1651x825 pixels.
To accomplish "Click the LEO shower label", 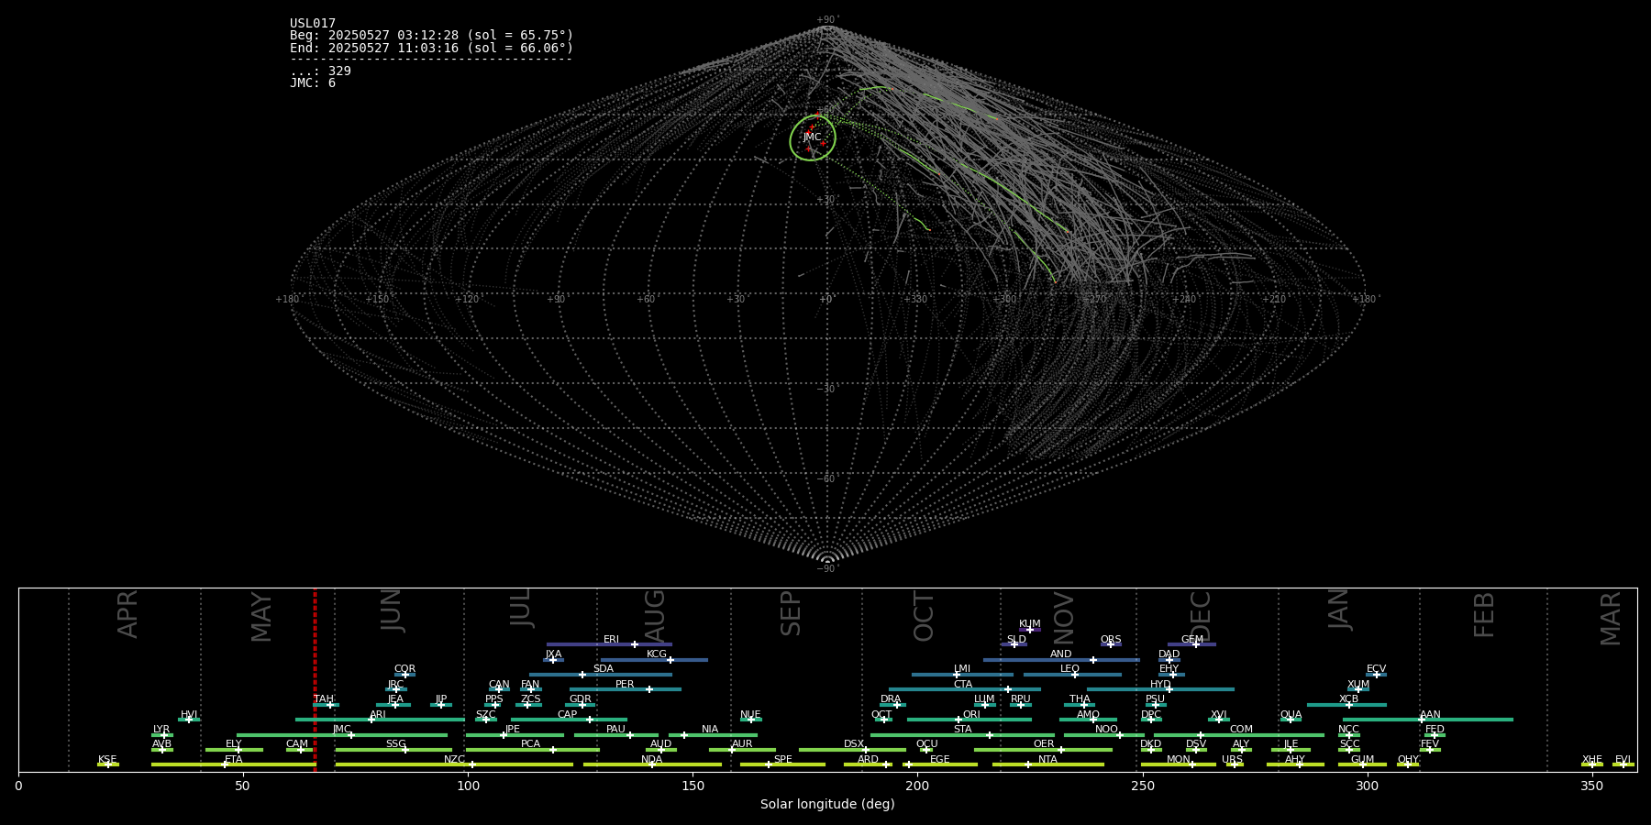I will click(1069, 669).
